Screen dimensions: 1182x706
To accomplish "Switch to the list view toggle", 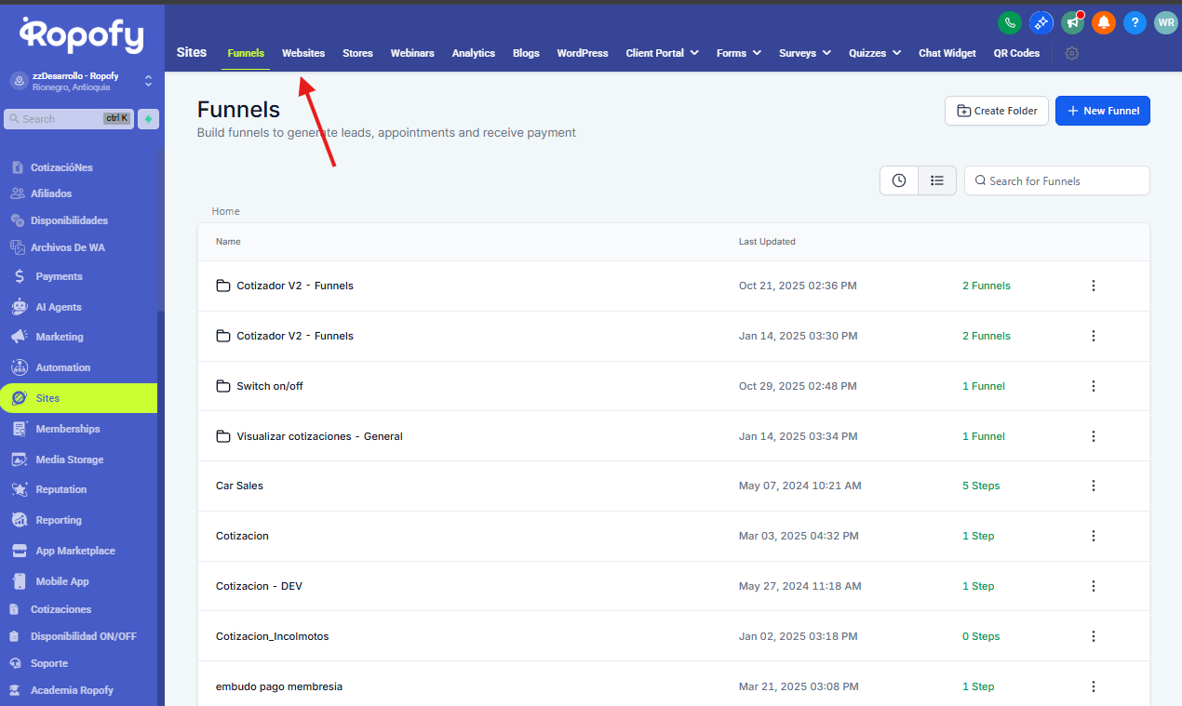I will [937, 180].
